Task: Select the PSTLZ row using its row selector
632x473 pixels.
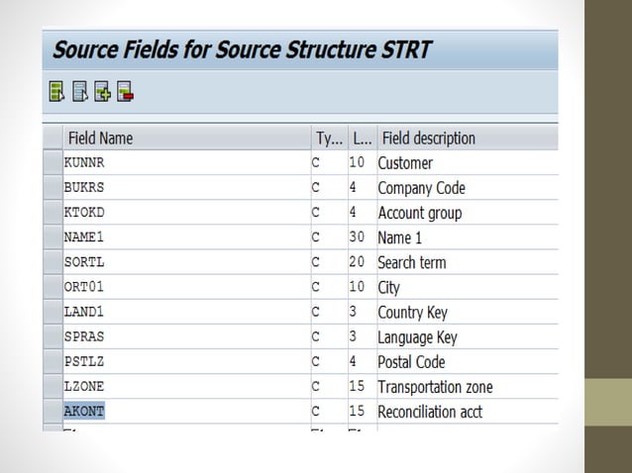Action: tap(52, 362)
